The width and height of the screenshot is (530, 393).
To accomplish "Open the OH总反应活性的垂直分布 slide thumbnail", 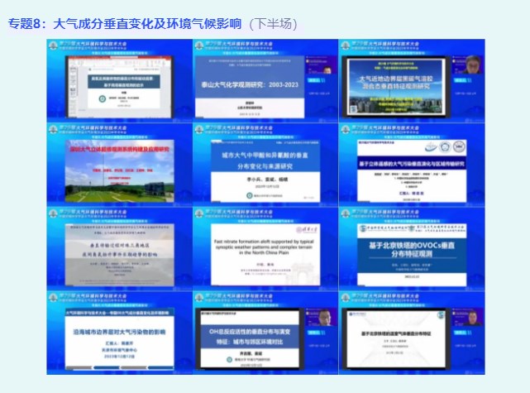I will (x=265, y=333).
